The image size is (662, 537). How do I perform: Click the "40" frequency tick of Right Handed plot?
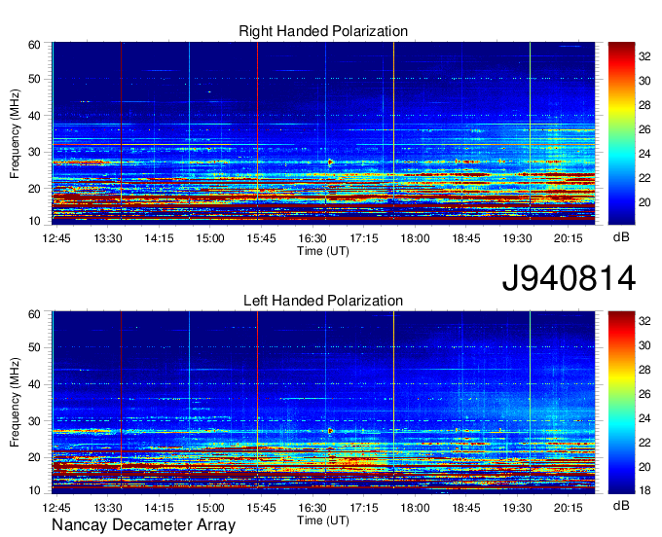coord(34,116)
